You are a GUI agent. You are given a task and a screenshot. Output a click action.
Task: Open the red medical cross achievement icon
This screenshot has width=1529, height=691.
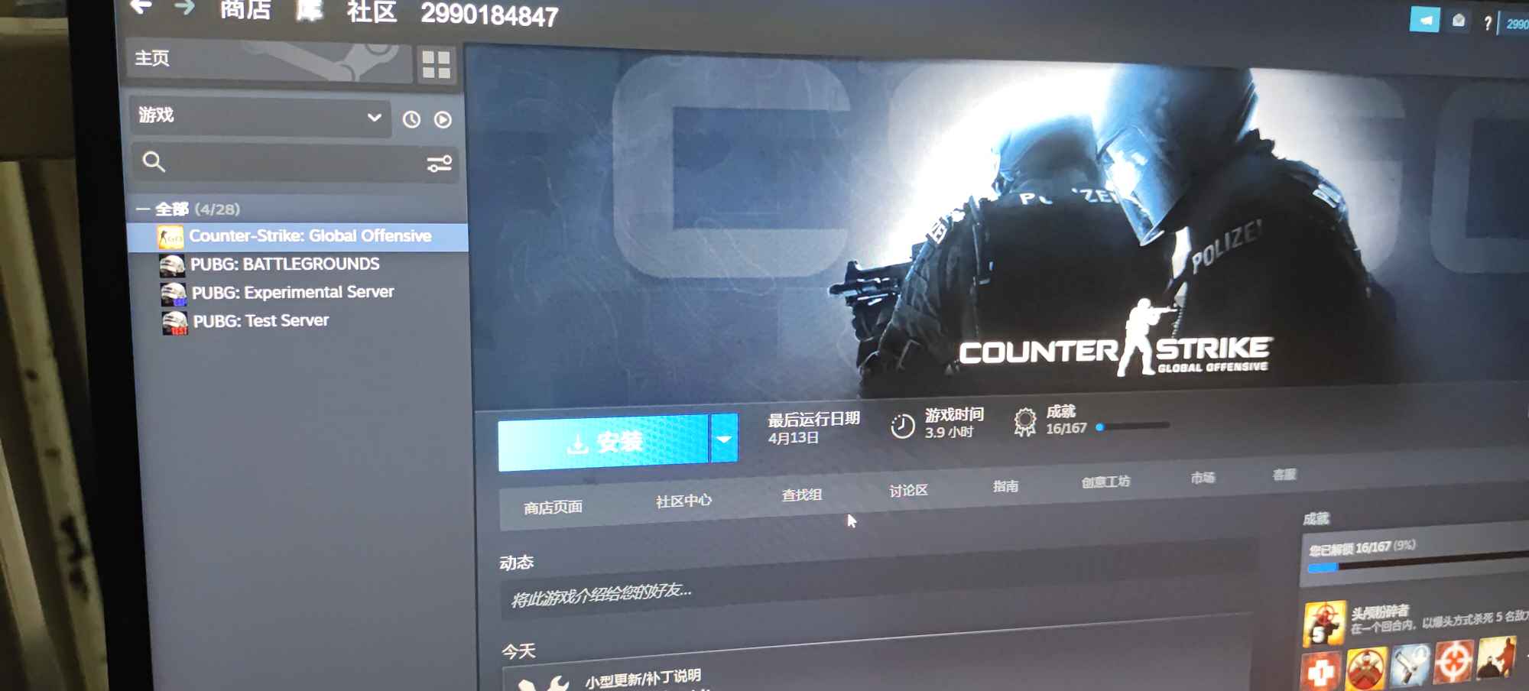[1321, 673]
